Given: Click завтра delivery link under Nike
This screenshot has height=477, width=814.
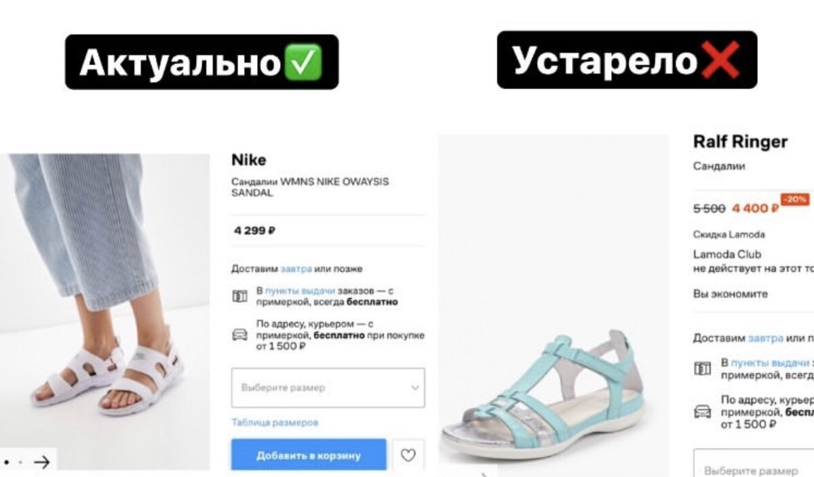Looking at the screenshot, I should (296, 268).
